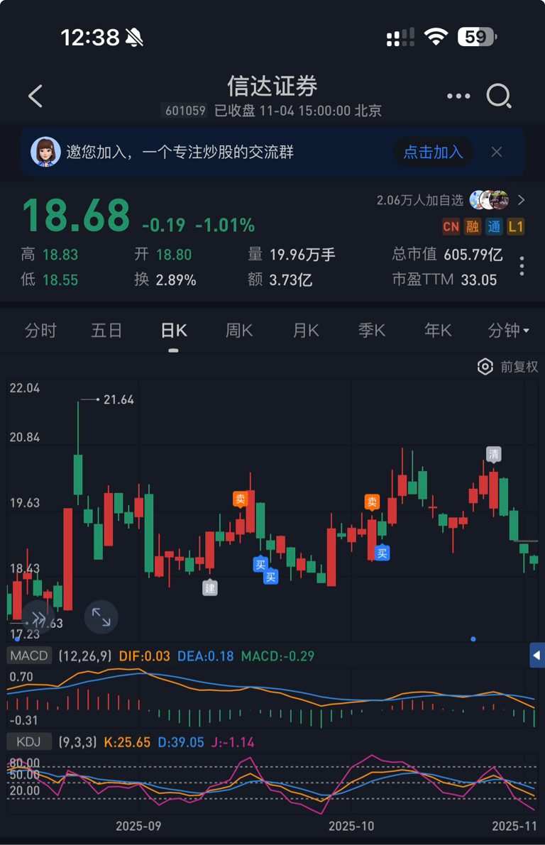Screen dimensions: 545x845
Task: Tap the double-arrow jump to latest button
Action: pyautogui.click(x=38, y=617)
